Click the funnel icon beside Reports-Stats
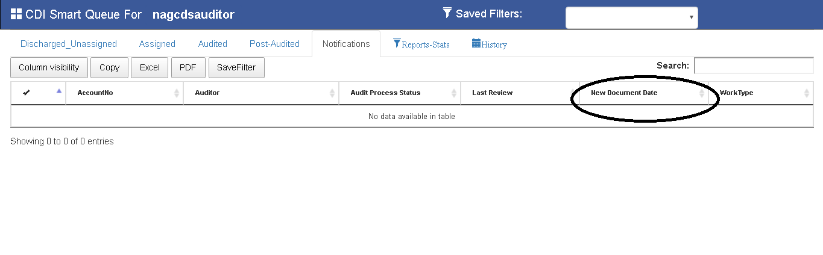 tap(397, 43)
